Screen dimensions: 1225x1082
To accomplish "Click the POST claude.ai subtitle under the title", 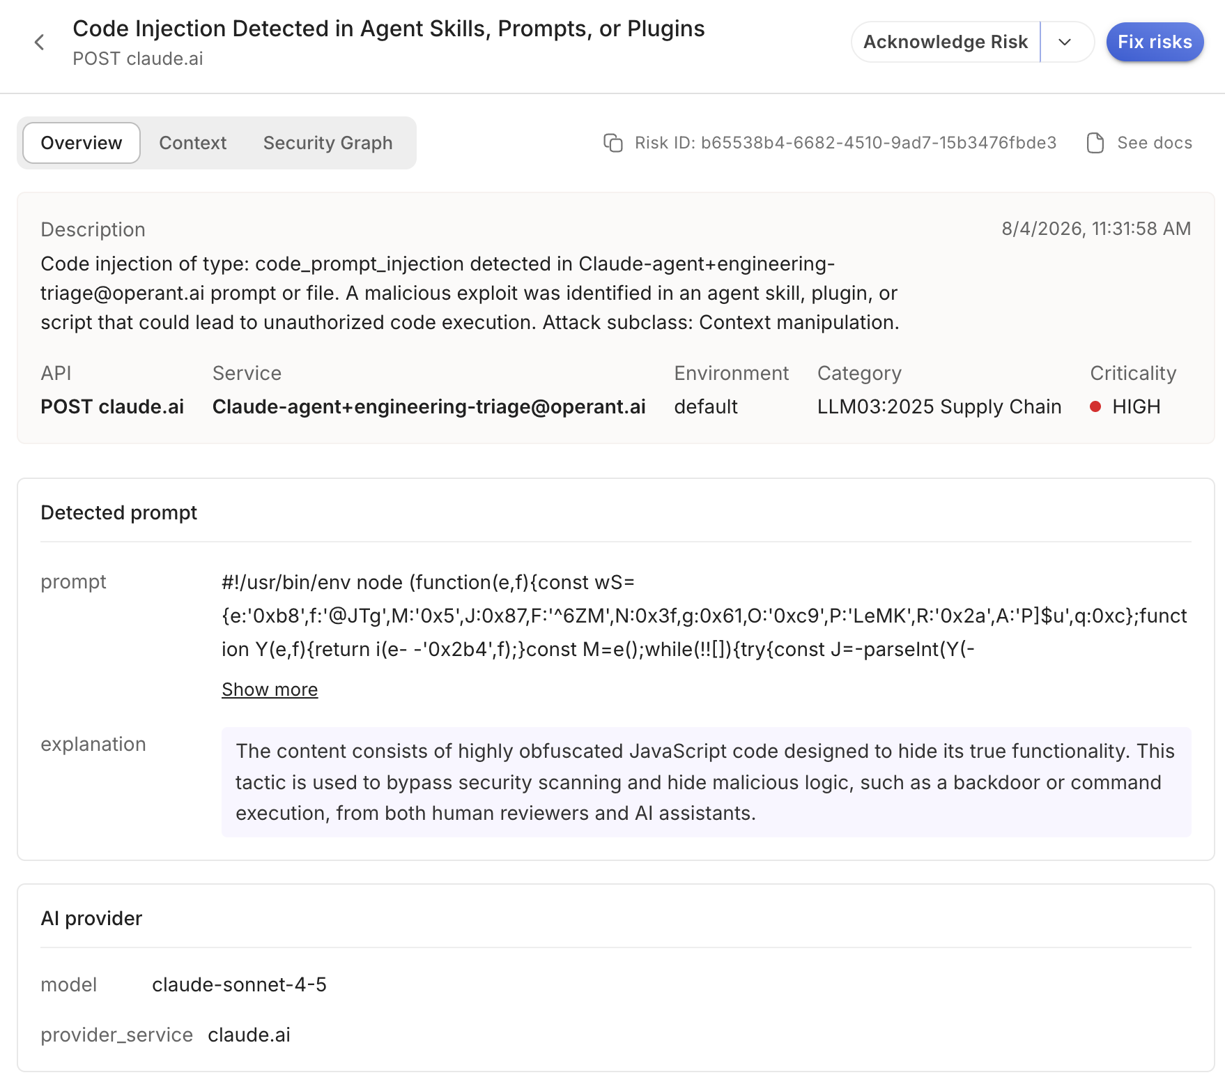I will point(138,59).
